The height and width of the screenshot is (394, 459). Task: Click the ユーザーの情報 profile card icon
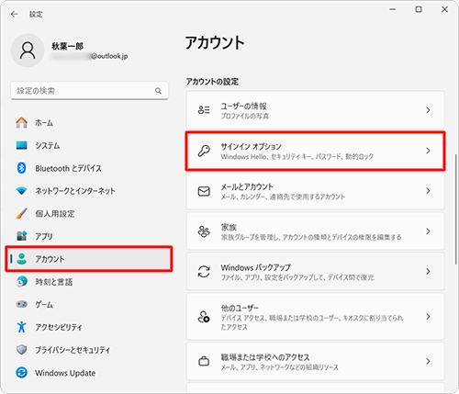click(204, 110)
